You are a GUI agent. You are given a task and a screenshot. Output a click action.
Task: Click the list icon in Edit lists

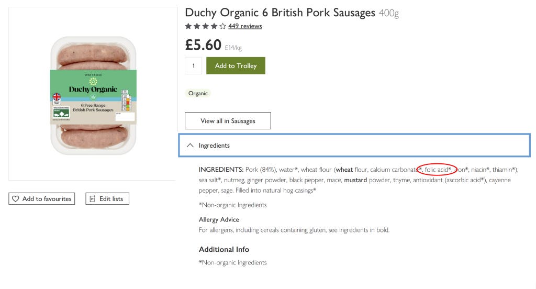click(x=92, y=199)
